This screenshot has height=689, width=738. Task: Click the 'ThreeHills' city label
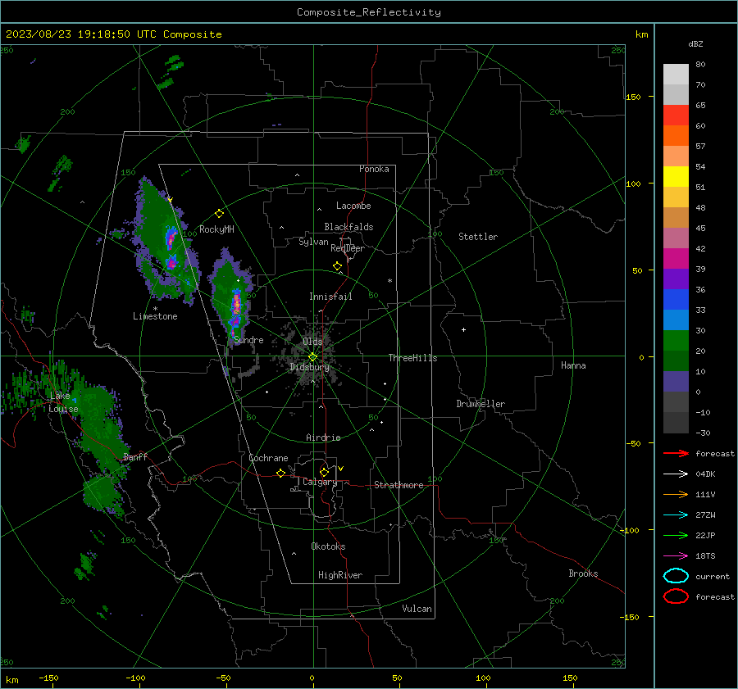coord(412,358)
